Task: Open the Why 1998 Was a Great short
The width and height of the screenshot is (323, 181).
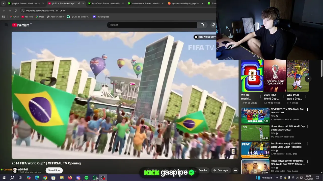Action: tap(298, 76)
